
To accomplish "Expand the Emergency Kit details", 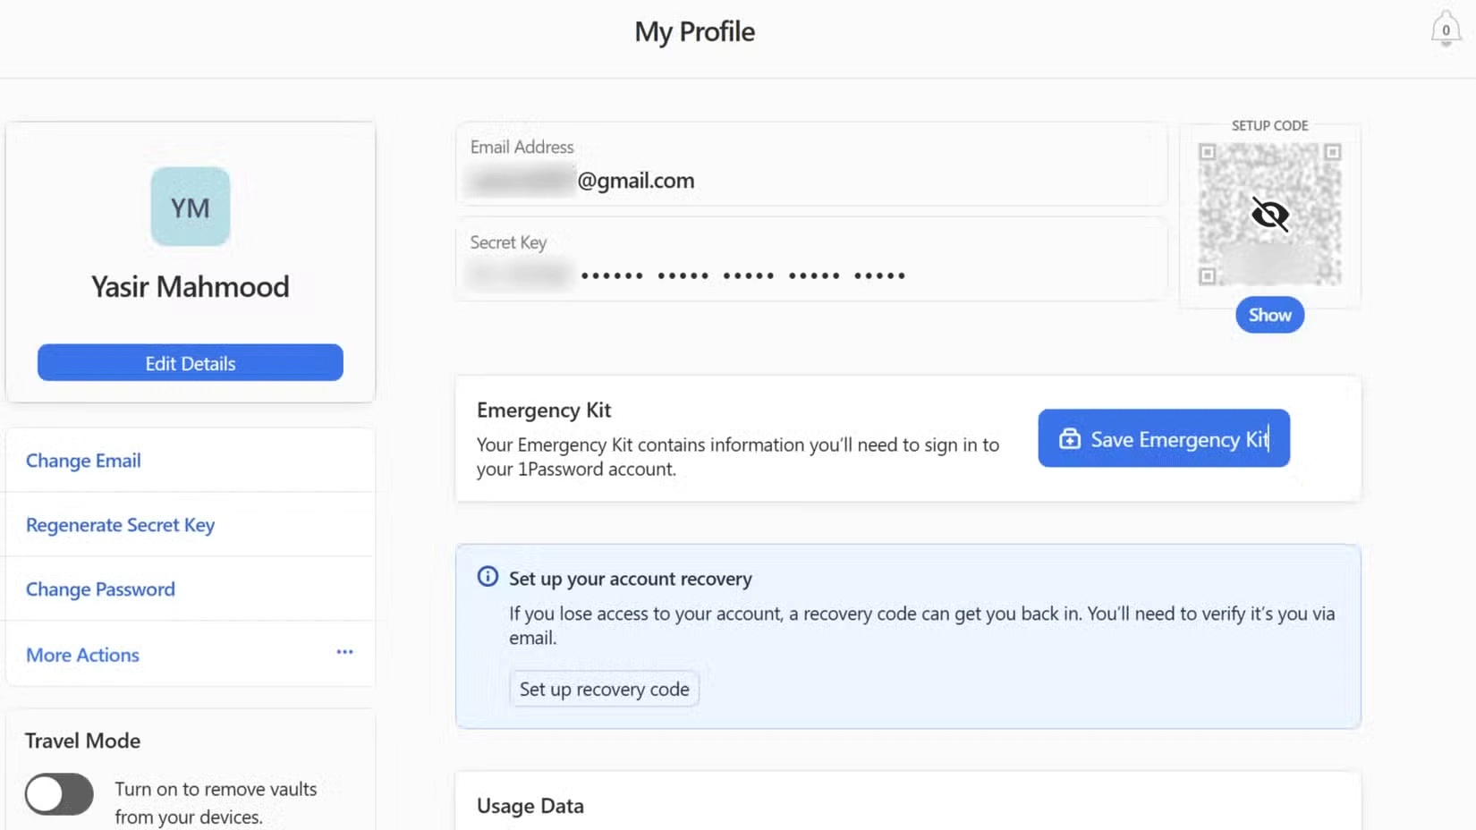I will pos(543,410).
